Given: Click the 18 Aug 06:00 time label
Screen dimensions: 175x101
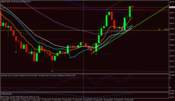Looking at the screenshot, I should (x=119, y=100).
